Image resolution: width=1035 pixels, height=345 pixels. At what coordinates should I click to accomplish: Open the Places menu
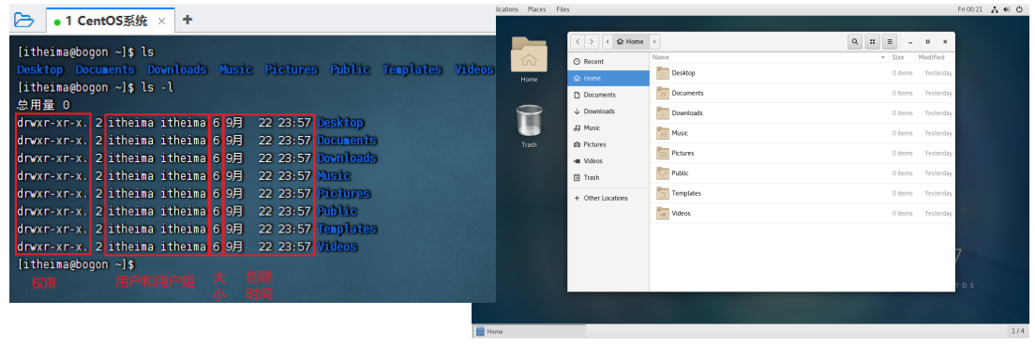coord(536,9)
